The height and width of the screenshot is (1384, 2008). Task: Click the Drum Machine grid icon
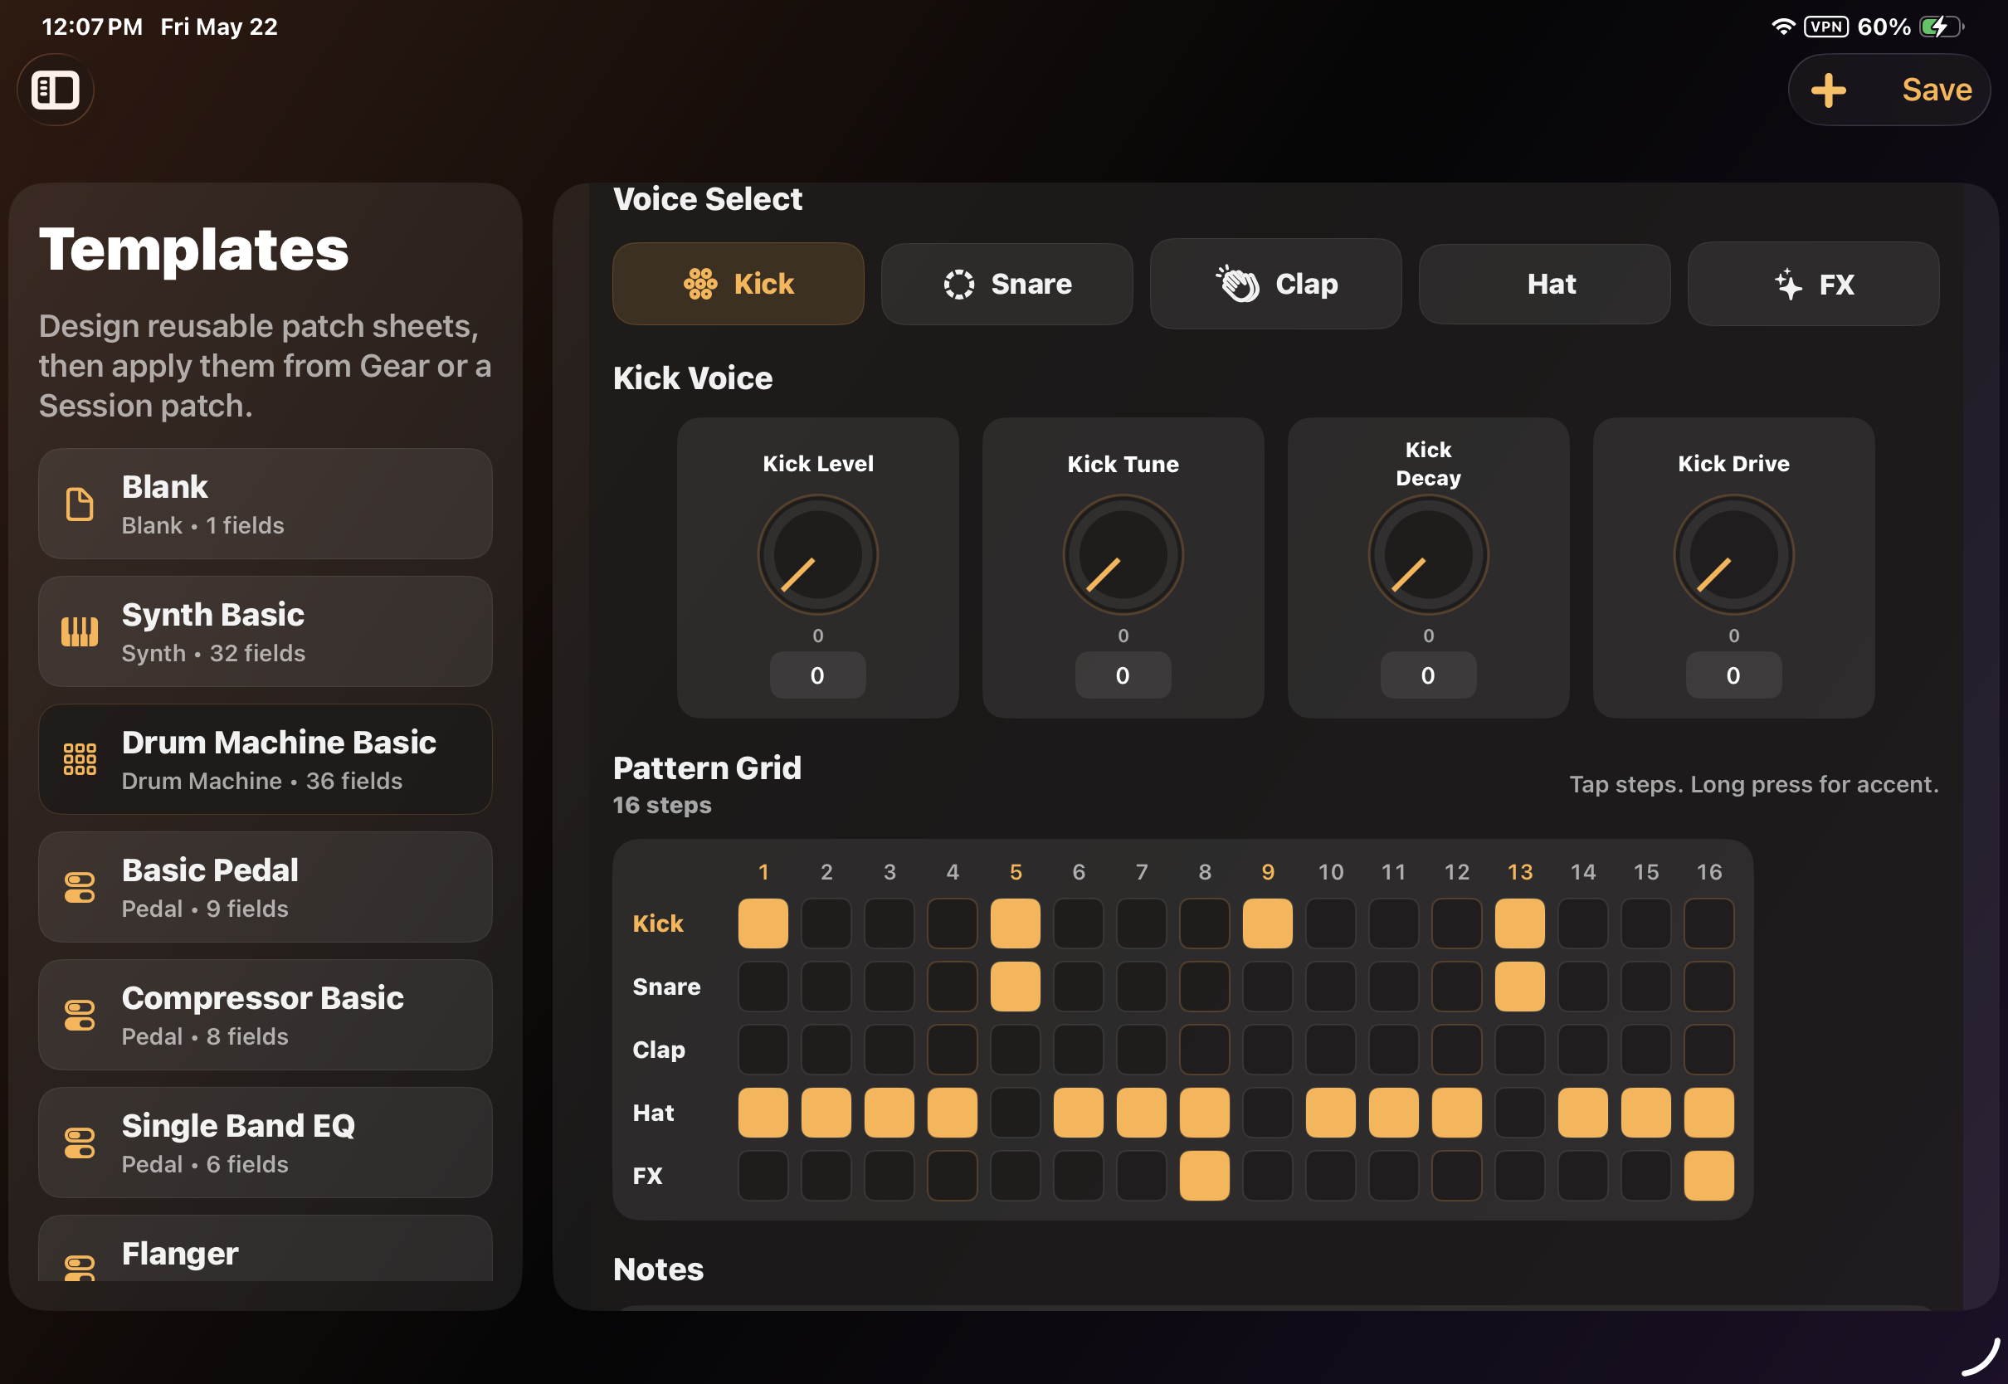coord(80,760)
